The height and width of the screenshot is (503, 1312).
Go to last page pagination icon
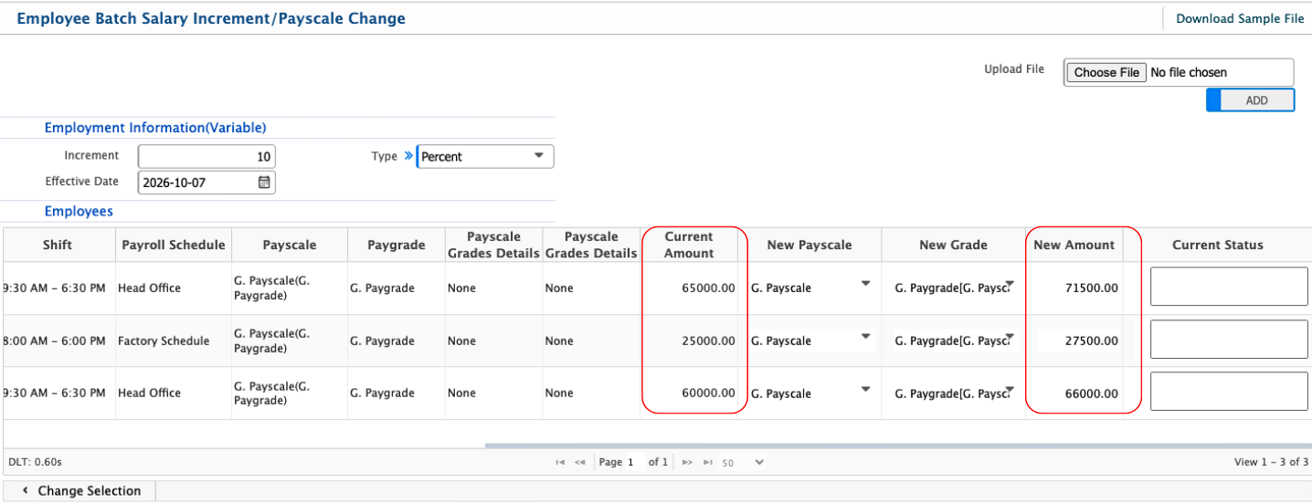(708, 463)
